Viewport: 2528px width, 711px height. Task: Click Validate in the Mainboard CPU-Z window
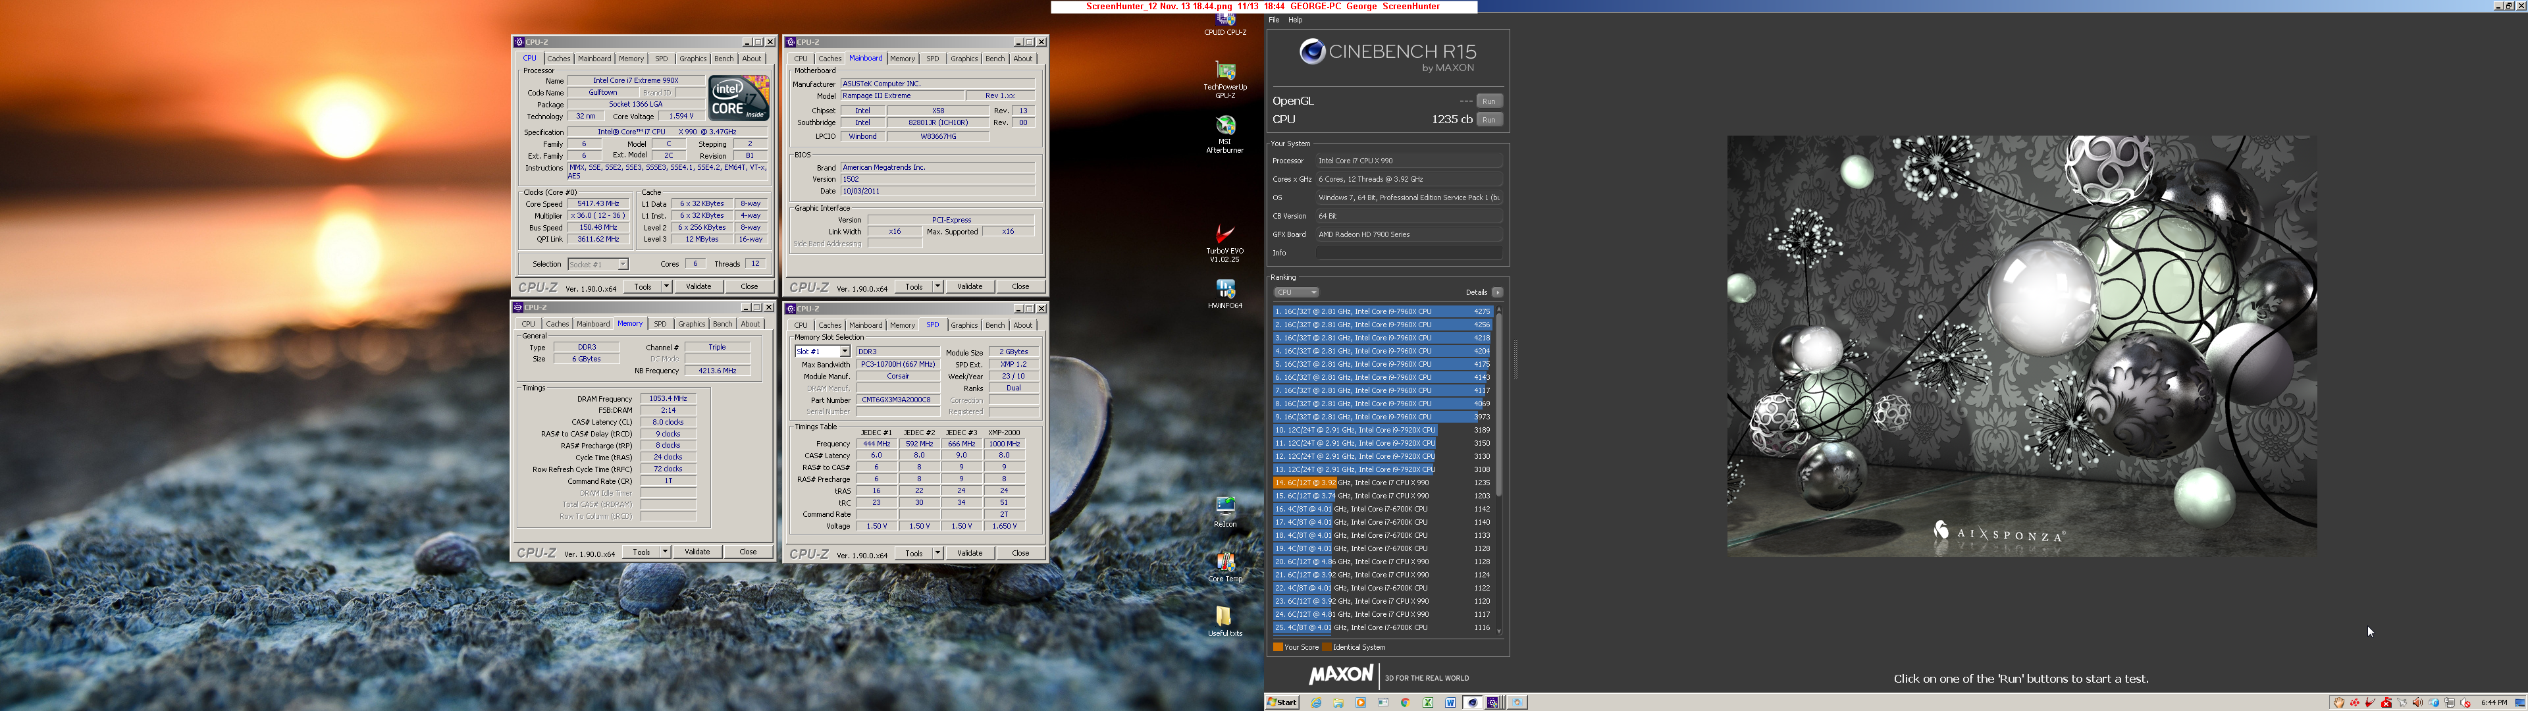970,287
